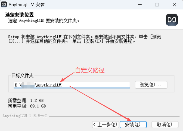
Task: Click the AnythingLLM 安装 window title text
Action: (27, 5)
